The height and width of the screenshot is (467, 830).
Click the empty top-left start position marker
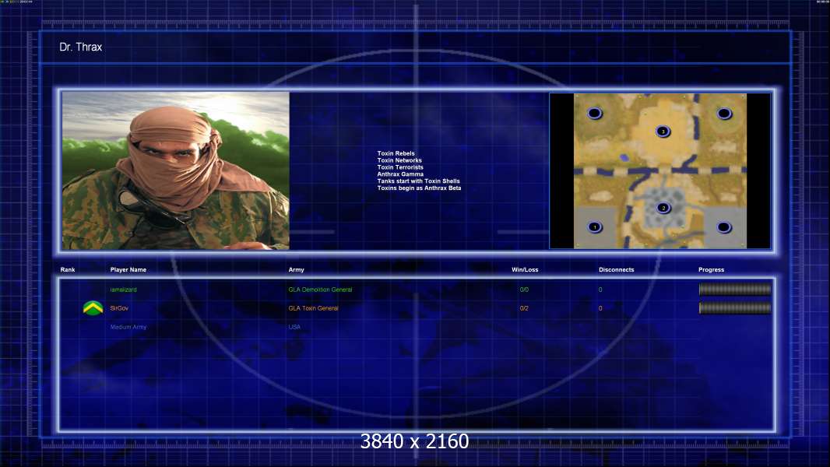click(x=594, y=113)
